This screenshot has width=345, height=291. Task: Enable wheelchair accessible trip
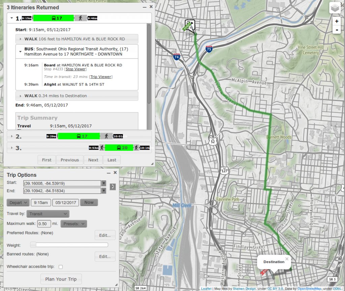point(60,266)
